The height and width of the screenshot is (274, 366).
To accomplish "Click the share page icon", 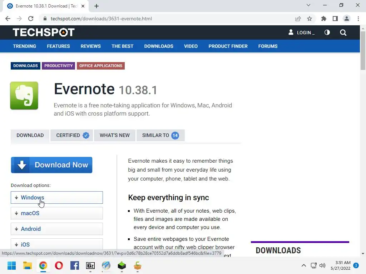I will (298, 19).
